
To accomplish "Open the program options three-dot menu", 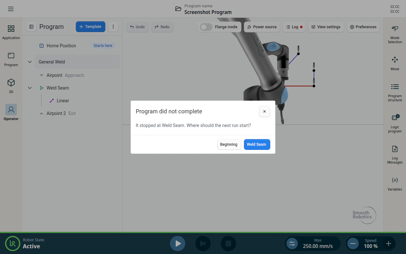I will coord(113,27).
